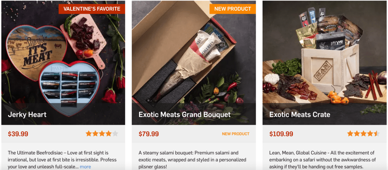Click the $39.99 Jerky Heart price
The image size is (388, 170).
point(18,134)
